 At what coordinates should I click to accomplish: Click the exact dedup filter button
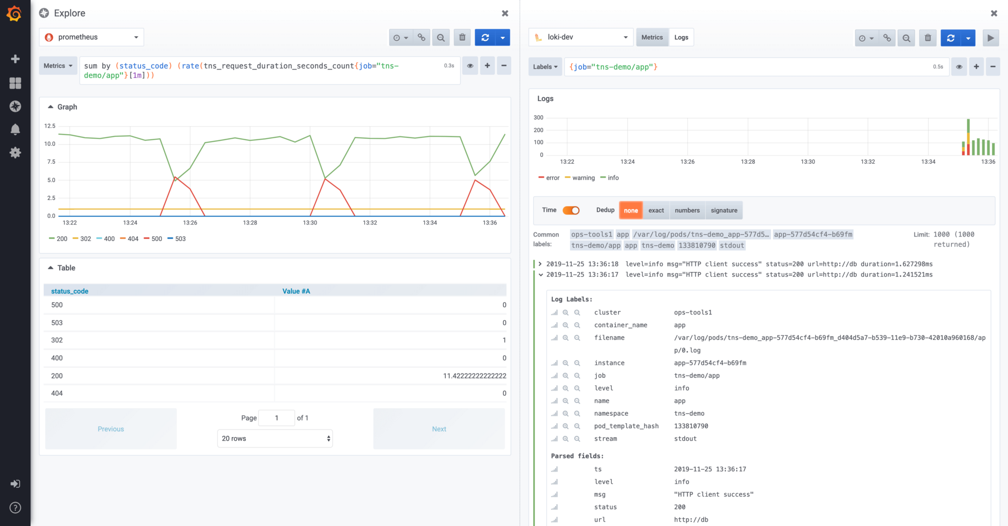pos(656,210)
